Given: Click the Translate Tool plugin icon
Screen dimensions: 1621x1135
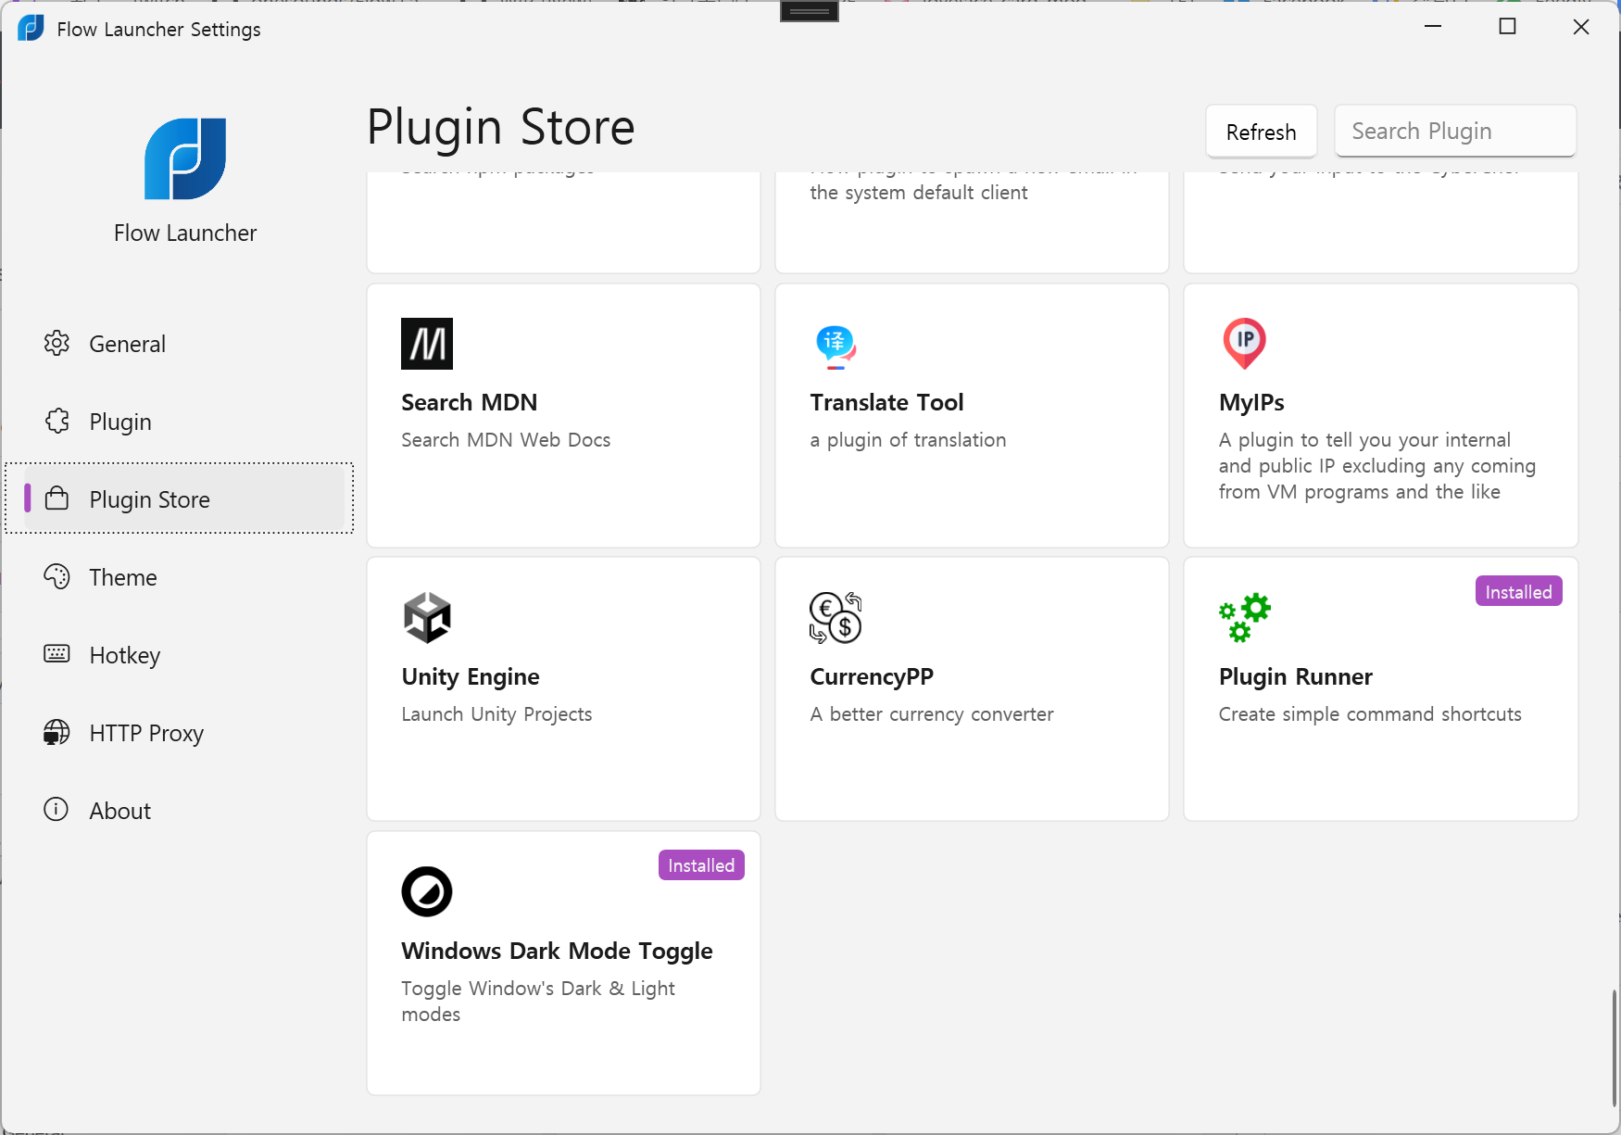Looking at the screenshot, I should (836, 347).
